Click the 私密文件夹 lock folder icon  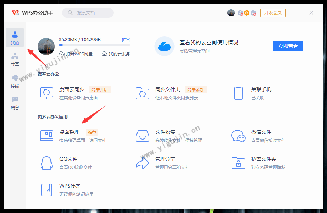pyautogui.click(x=238, y=163)
